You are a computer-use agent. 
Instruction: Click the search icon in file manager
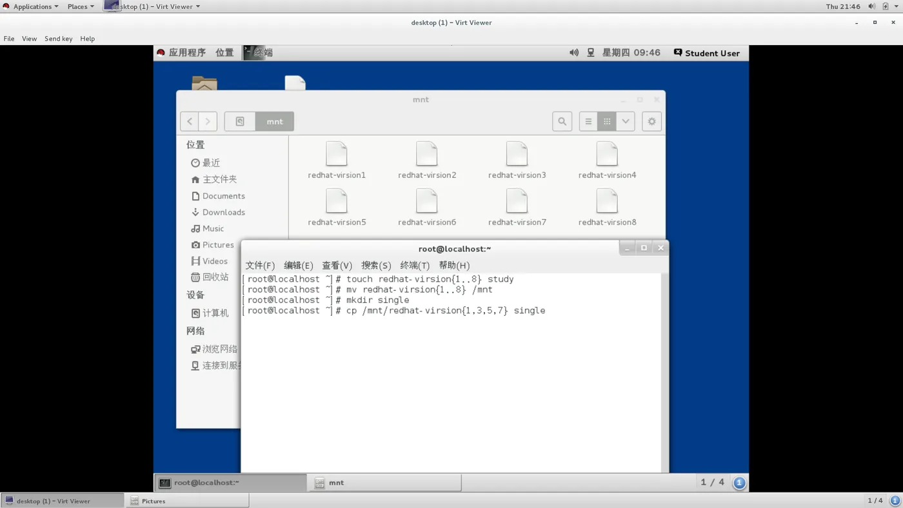(562, 121)
